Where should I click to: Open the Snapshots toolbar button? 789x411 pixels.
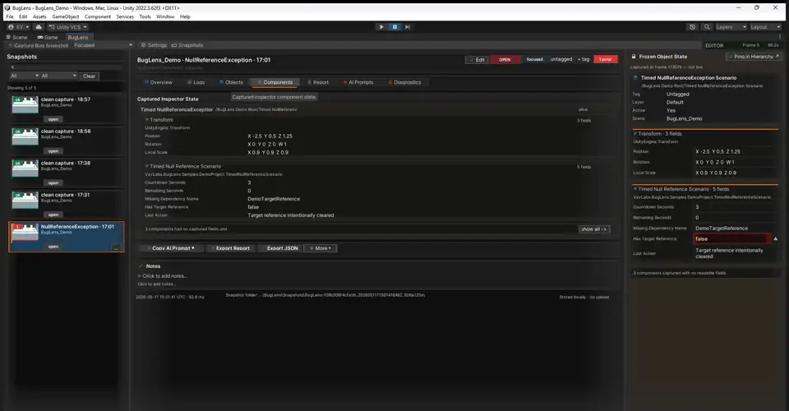[187, 45]
